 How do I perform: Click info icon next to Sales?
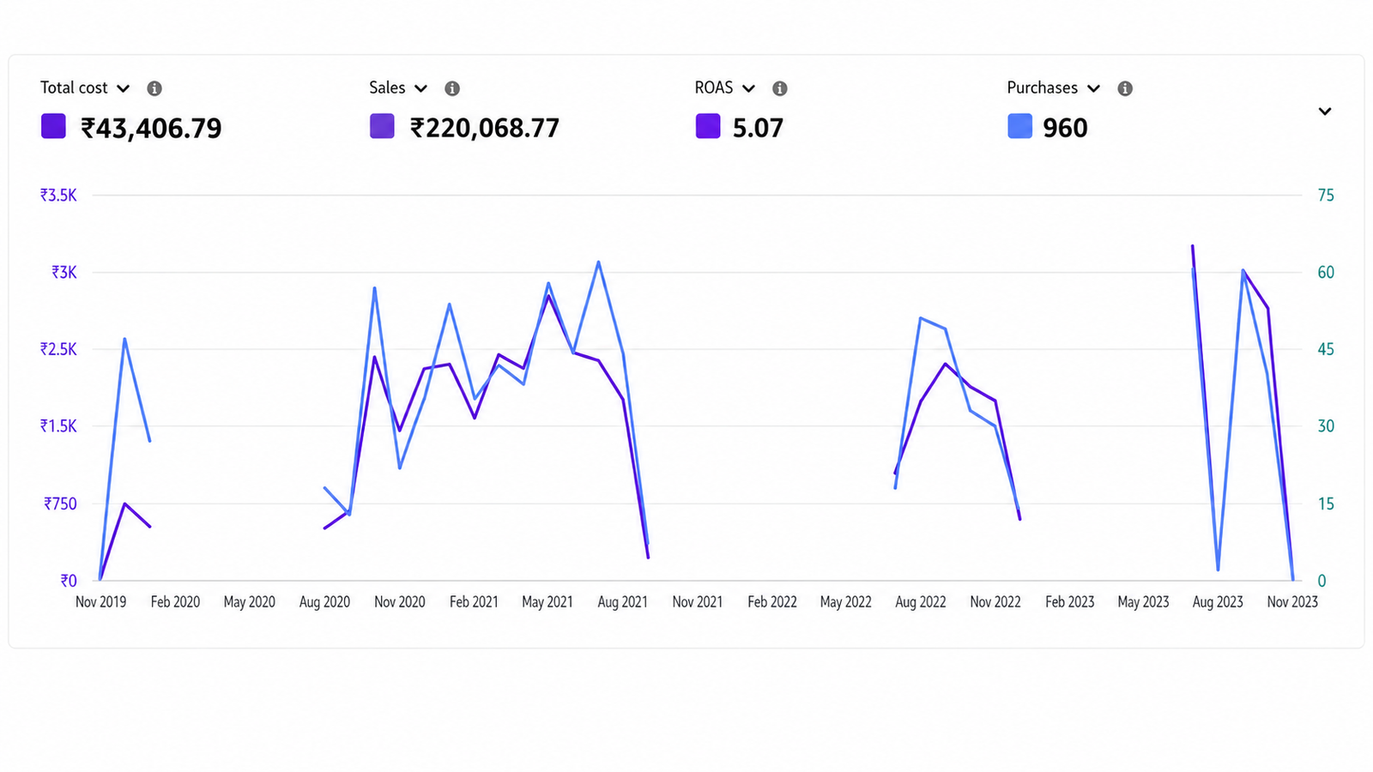point(452,88)
